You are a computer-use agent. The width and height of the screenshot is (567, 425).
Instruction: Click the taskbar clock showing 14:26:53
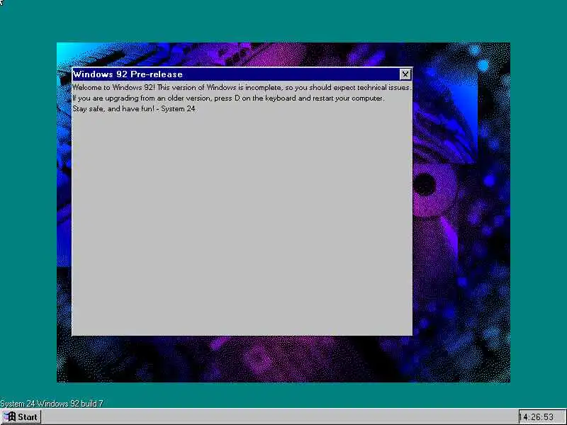[541, 417]
